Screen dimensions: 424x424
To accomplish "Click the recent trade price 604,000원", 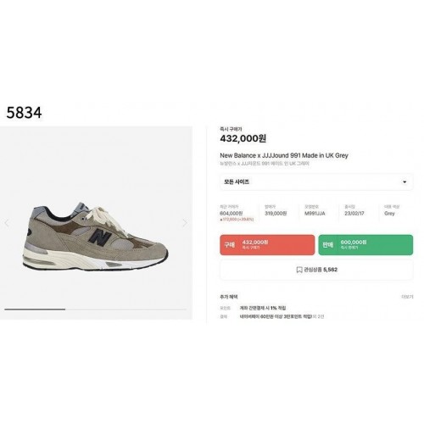I will point(231,214).
